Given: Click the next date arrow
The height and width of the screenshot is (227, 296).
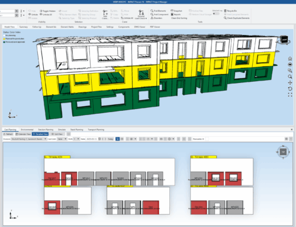Looking at the screenshot, I should point(105,139).
